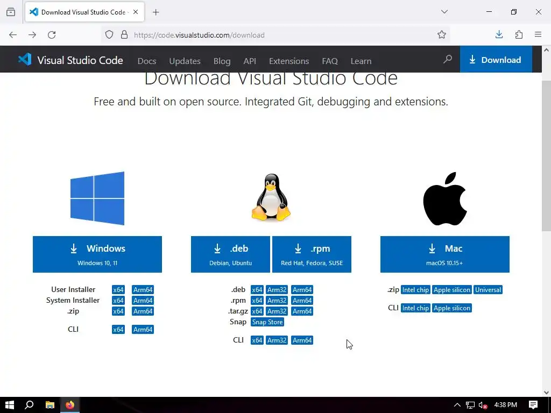Click the site security padlock icon
This screenshot has height=413, width=551.
point(124,35)
